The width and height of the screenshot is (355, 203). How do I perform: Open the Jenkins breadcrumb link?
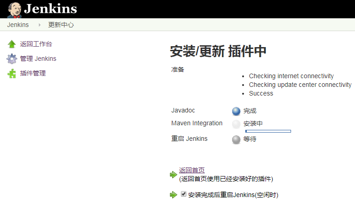[x=18, y=25]
